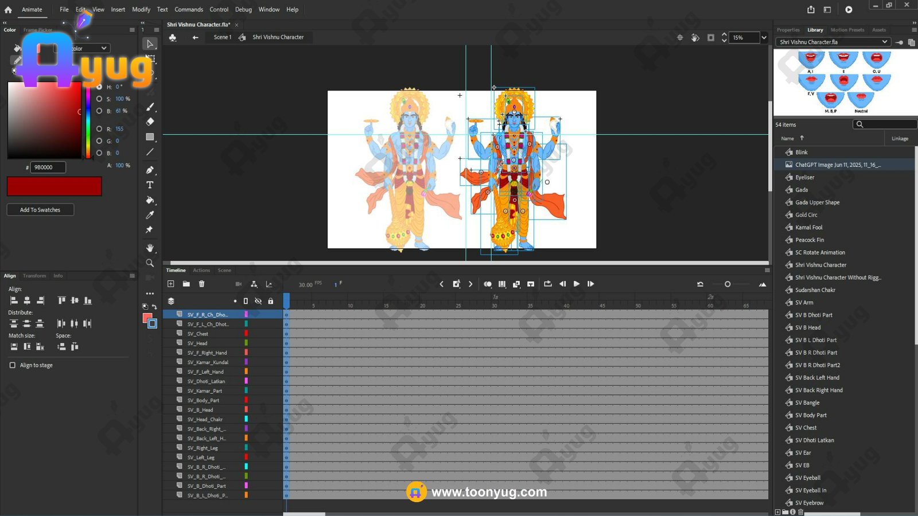Image resolution: width=918 pixels, height=516 pixels.
Task: Select the Eraser tool
Action: click(150, 122)
